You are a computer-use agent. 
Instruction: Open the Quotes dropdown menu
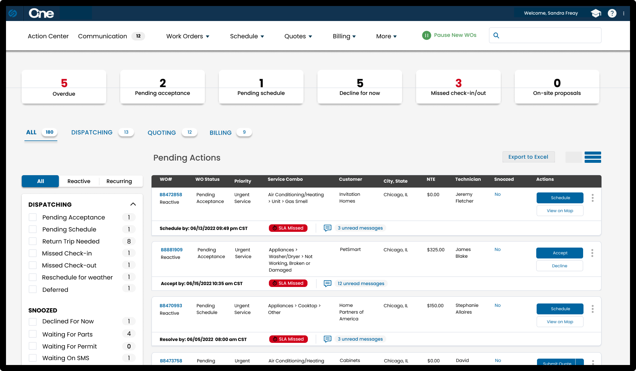point(298,36)
